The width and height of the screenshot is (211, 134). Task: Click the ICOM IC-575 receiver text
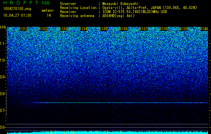coord(135,12)
